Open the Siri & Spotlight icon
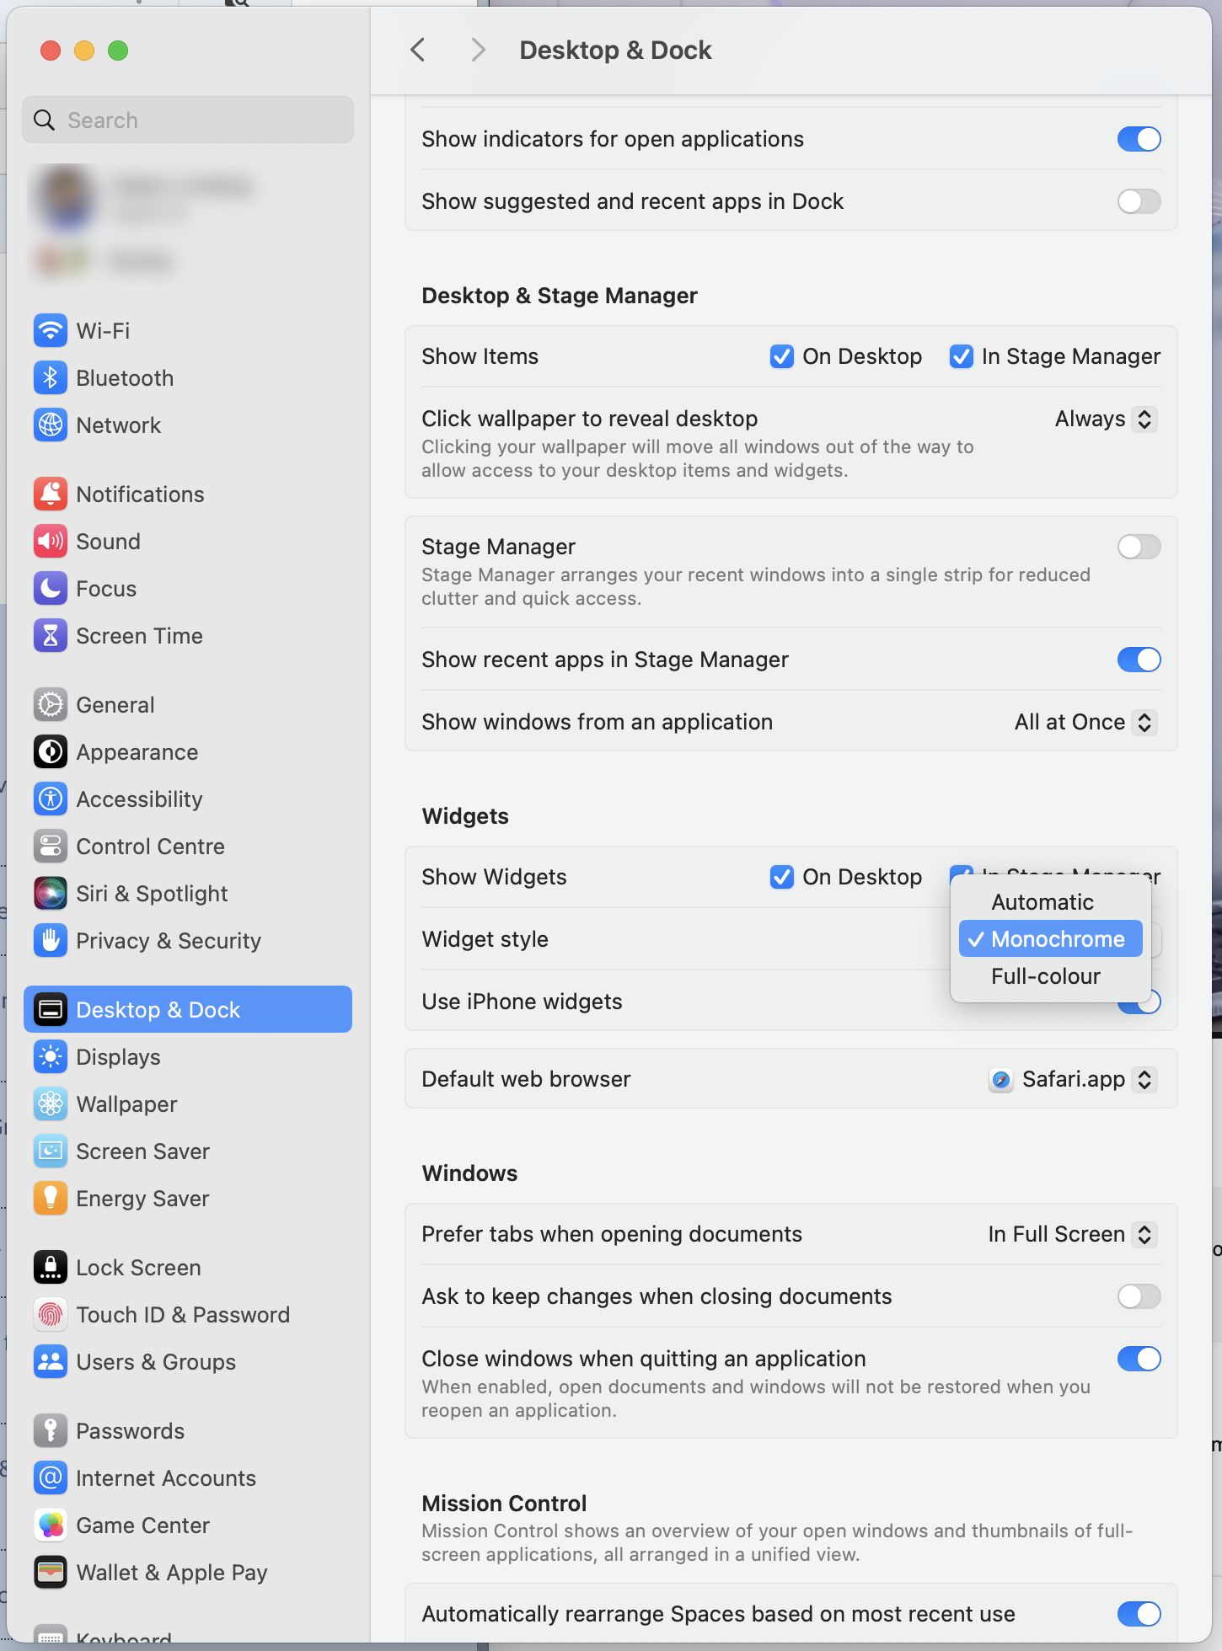 [51, 893]
